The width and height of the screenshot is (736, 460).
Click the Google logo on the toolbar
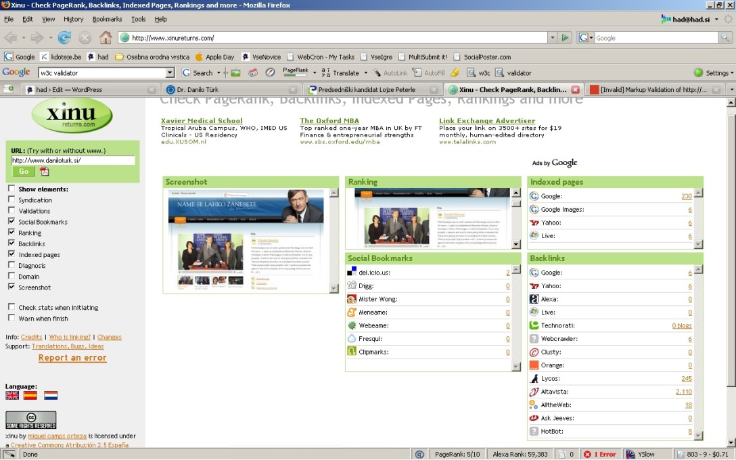[16, 72]
